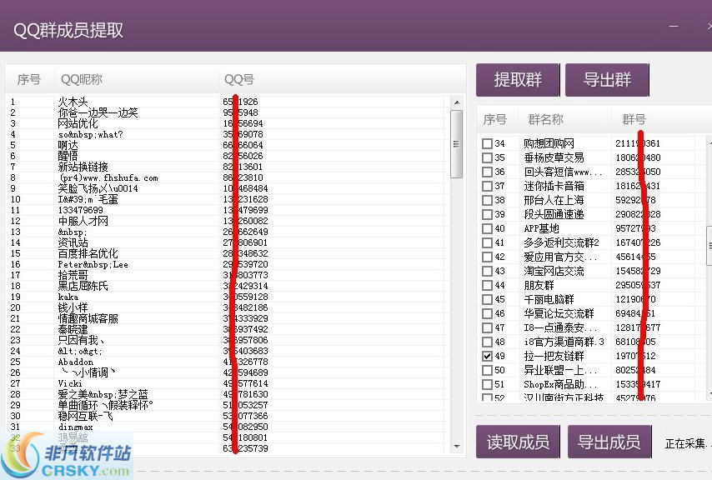Enable the checkbox for 37 迷你插卡音箱
The image size is (712, 480).
tap(487, 186)
